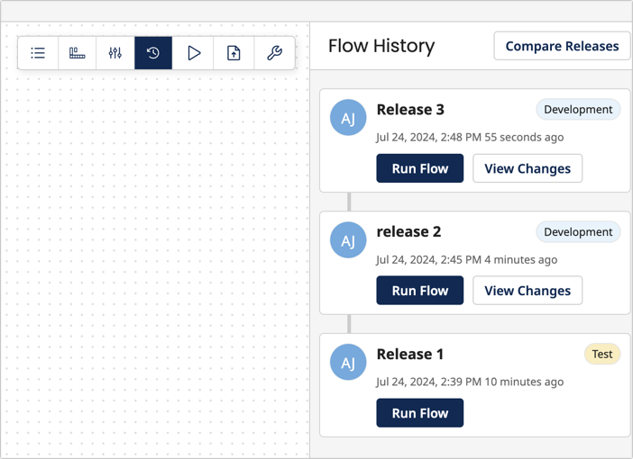Click the AJ avatar on Release 3
633x459 pixels.
click(348, 118)
